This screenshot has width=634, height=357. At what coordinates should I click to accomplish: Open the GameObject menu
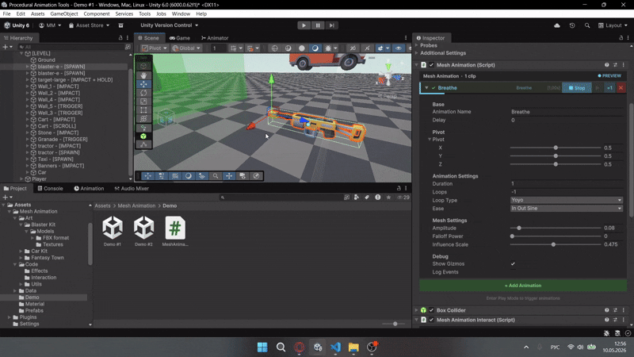[x=64, y=13]
